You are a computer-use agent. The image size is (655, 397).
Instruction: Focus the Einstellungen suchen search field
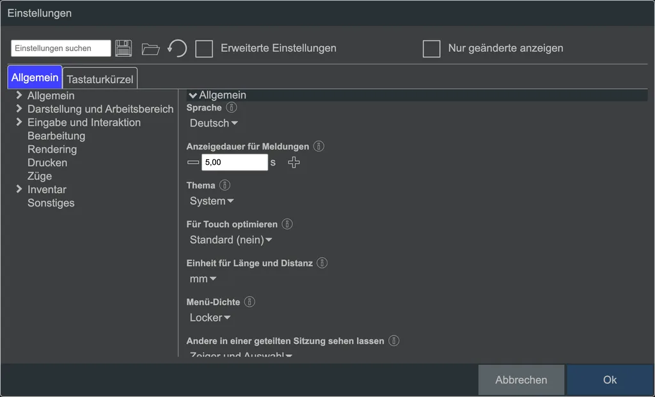[61, 49]
